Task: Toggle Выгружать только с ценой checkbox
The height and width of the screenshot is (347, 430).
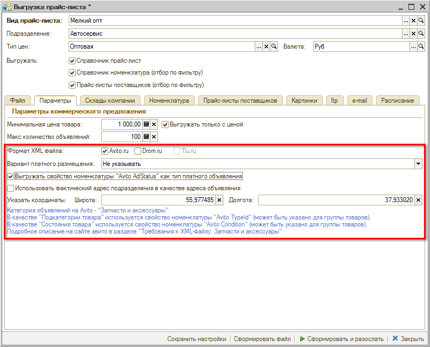Action: click(x=166, y=124)
